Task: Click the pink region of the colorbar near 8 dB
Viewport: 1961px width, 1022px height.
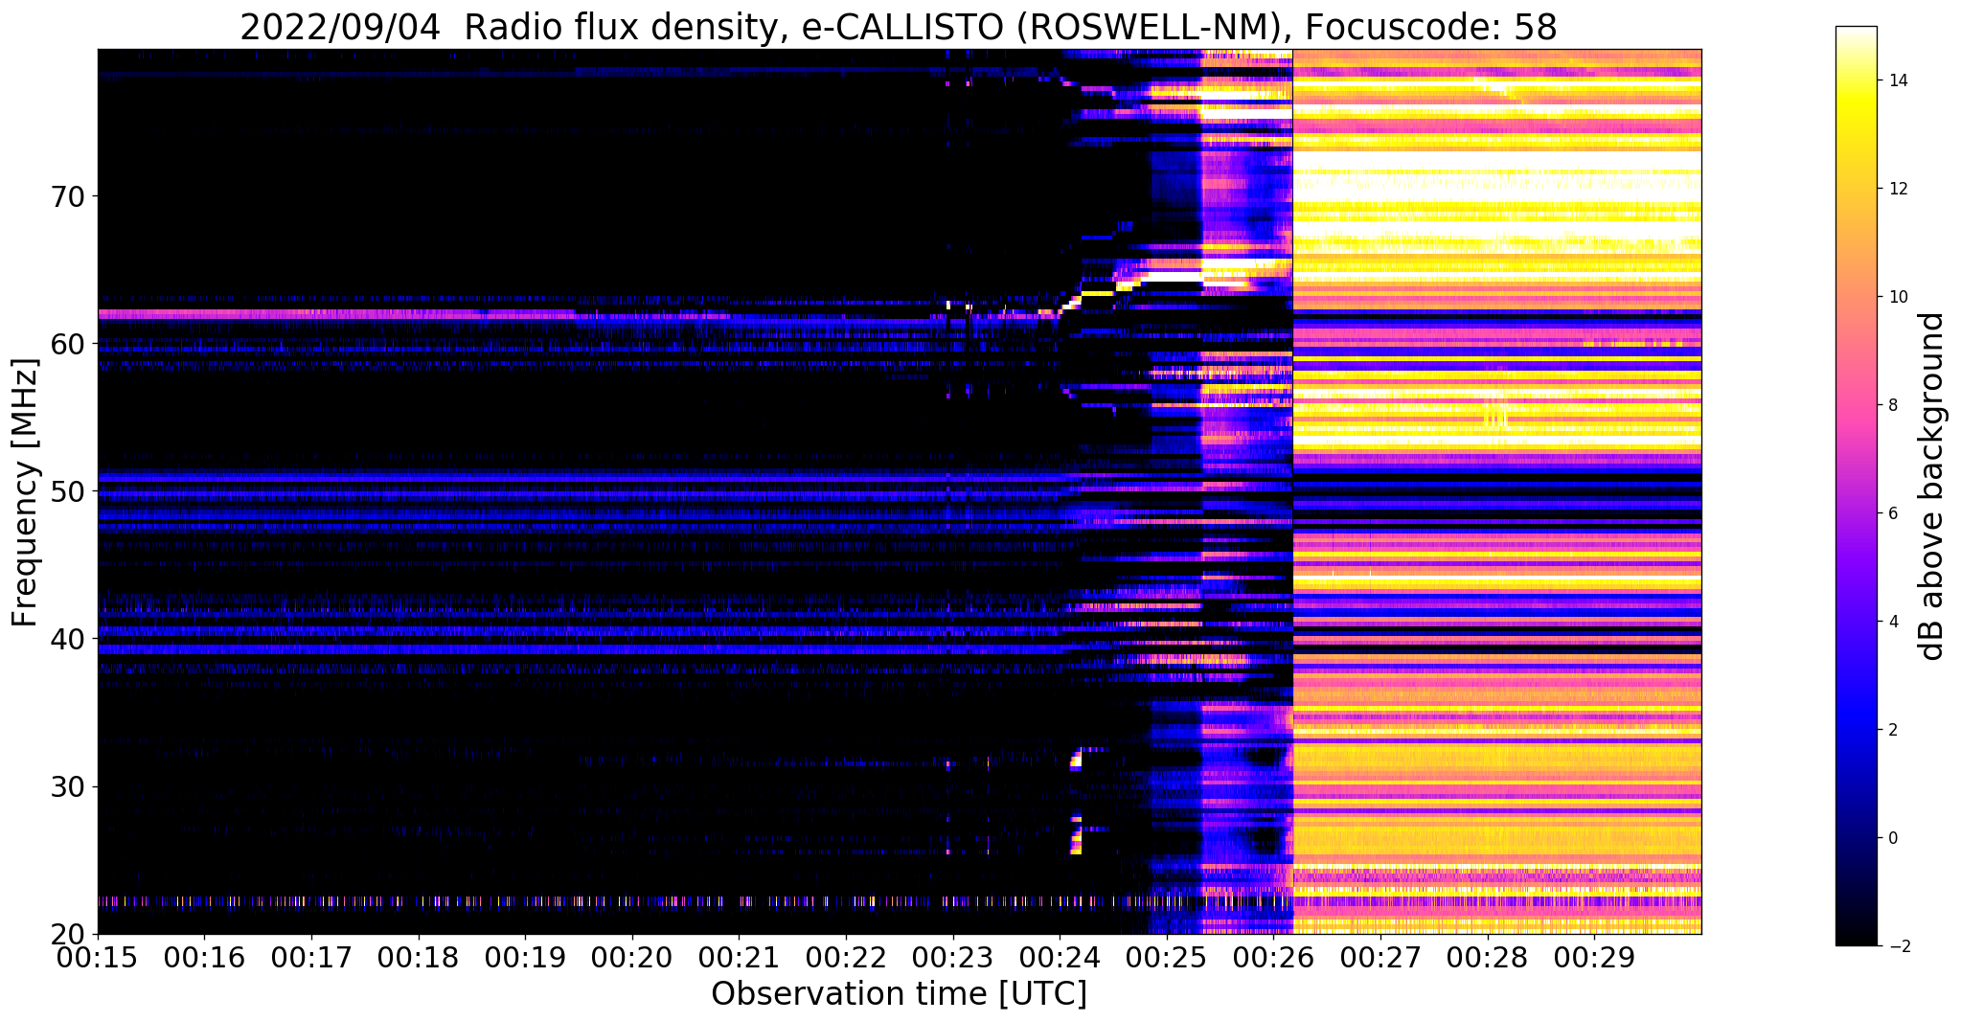Action: click(1856, 405)
